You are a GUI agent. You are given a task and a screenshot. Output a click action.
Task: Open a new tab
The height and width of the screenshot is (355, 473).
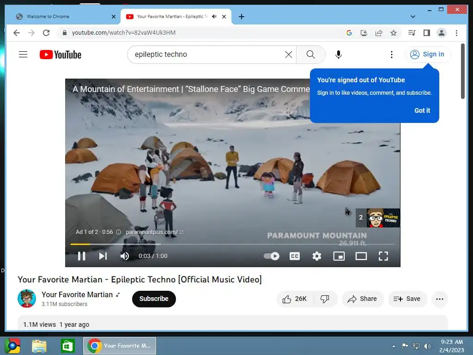click(241, 17)
